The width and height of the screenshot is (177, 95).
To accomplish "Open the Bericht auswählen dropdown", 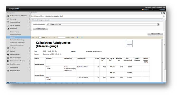I will pyautogui.click(x=164, y=16).
